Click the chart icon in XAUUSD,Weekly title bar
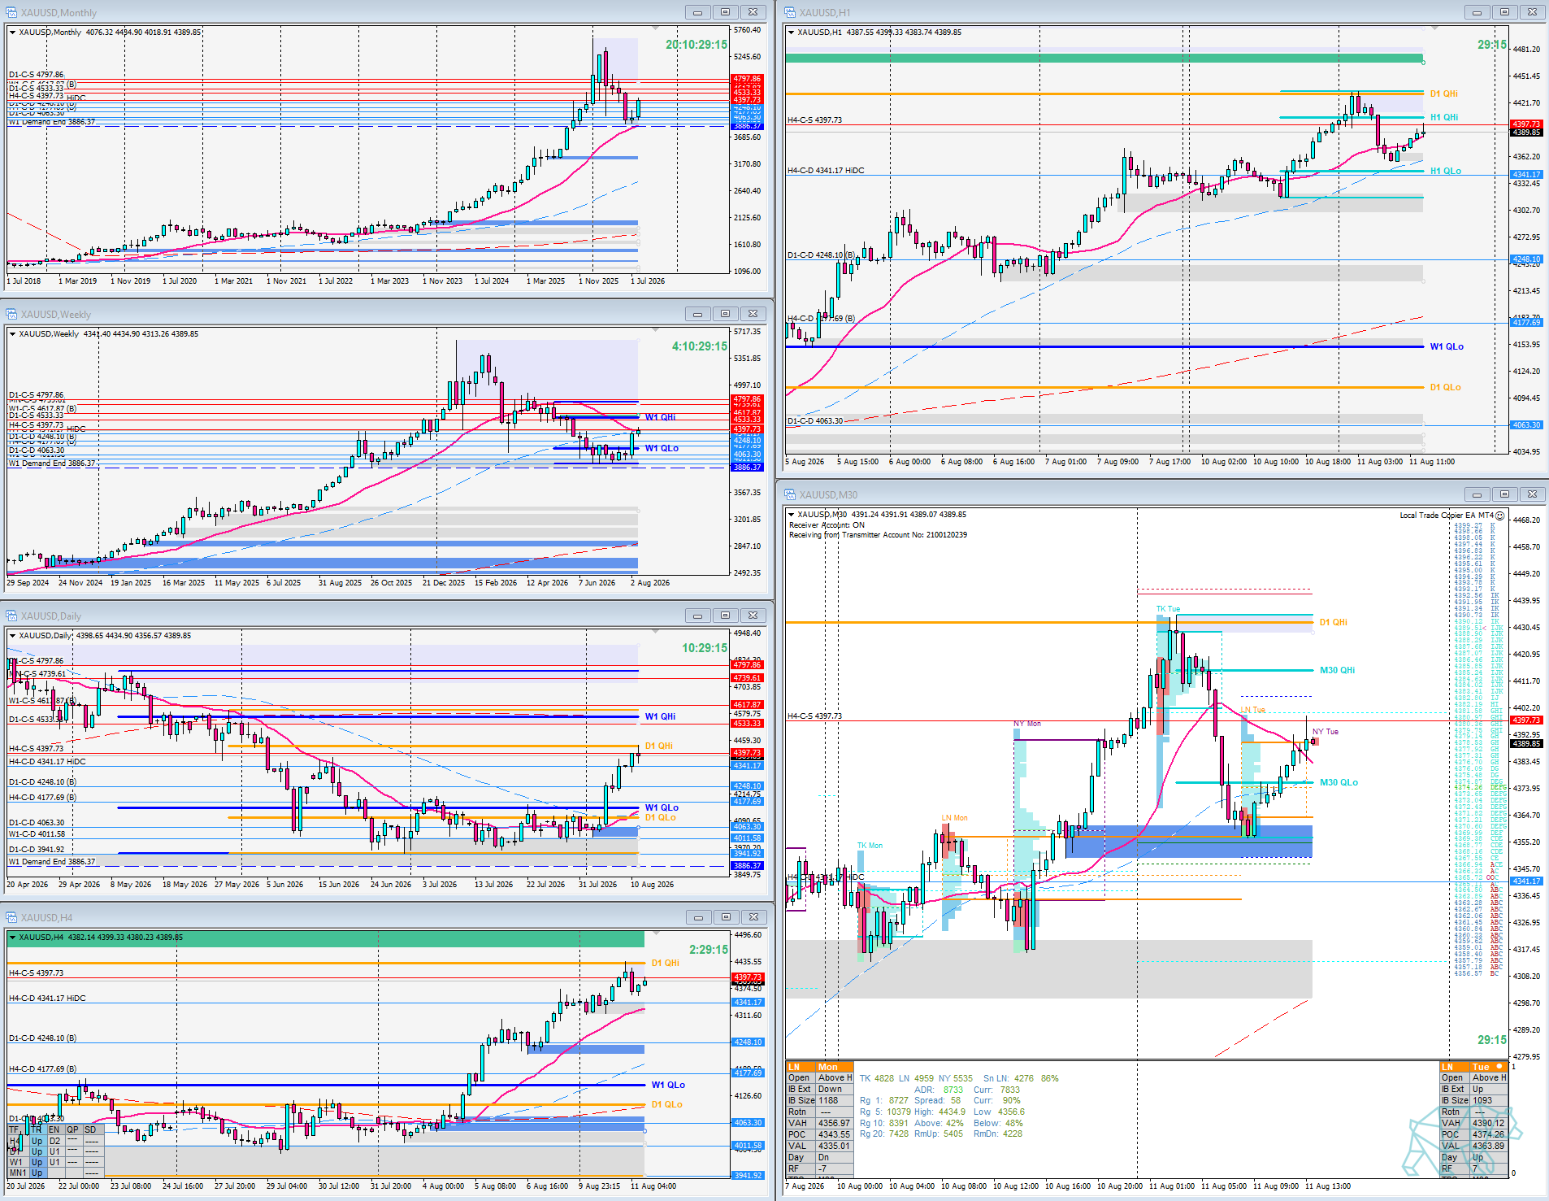Image resolution: width=1549 pixels, height=1201 pixels. pyautogui.click(x=11, y=314)
